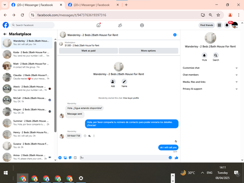Open the notifications bell icon
The image size is (244, 183).
pyautogui.click(x=227, y=25)
